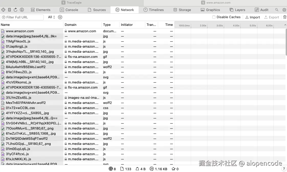Open the Audit tab
The width and height of the screenshot is (287, 172).
tap(262, 10)
